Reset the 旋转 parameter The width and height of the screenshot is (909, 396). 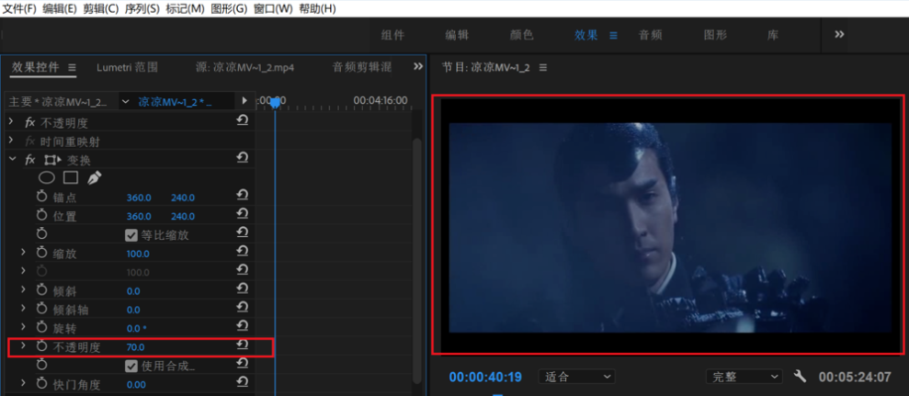243,325
